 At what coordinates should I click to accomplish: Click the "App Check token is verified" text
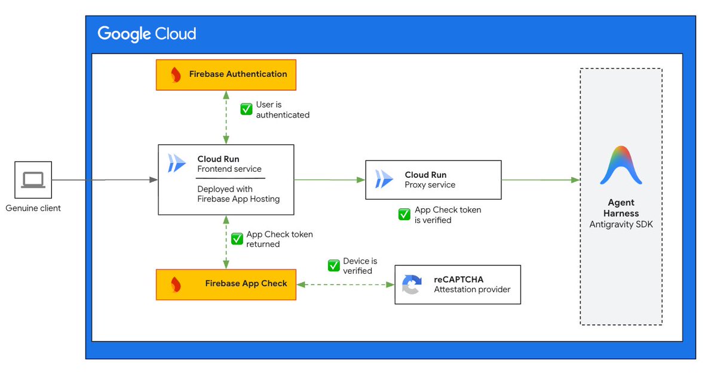point(448,215)
